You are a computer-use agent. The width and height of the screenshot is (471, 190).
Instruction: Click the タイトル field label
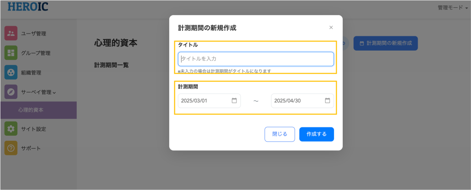coord(188,45)
